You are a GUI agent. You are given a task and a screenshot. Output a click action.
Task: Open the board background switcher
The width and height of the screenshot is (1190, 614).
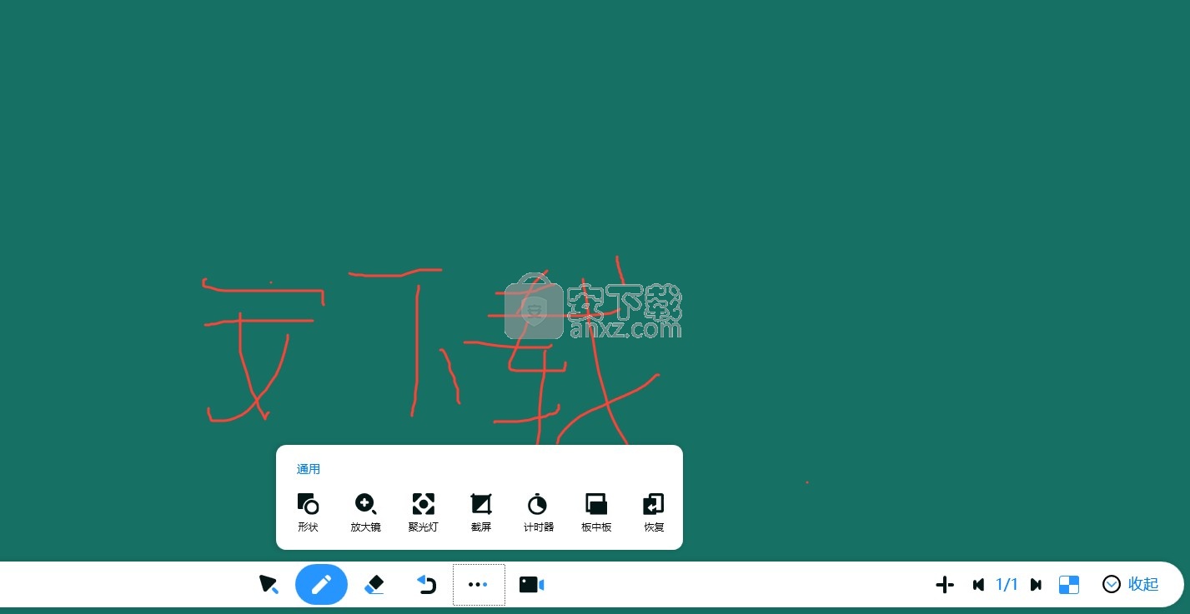tap(1069, 585)
